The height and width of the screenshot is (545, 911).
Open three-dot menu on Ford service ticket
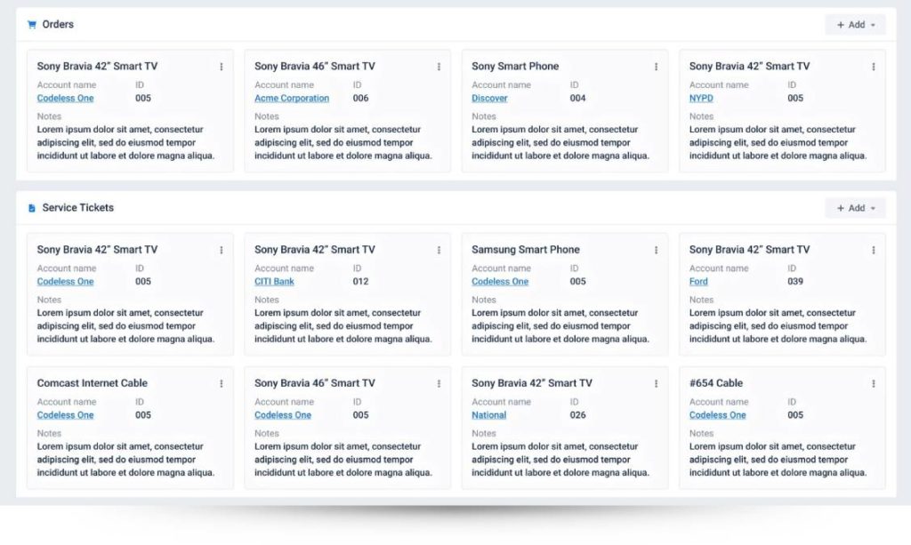tap(874, 250)
